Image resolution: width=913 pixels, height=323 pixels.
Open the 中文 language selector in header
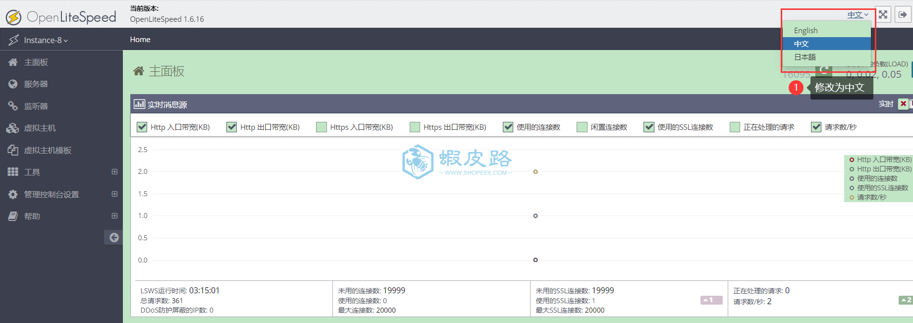858,15
